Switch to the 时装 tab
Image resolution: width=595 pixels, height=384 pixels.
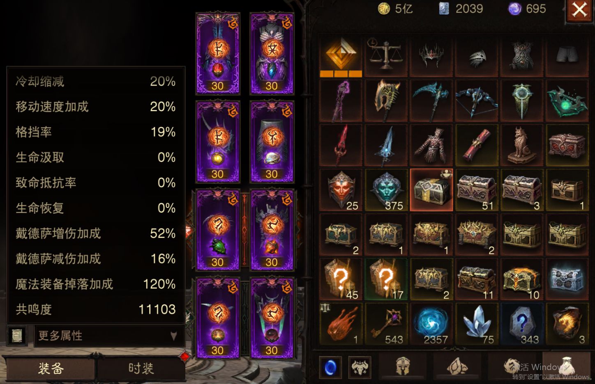pyautogui.click(x=141, y=368)
